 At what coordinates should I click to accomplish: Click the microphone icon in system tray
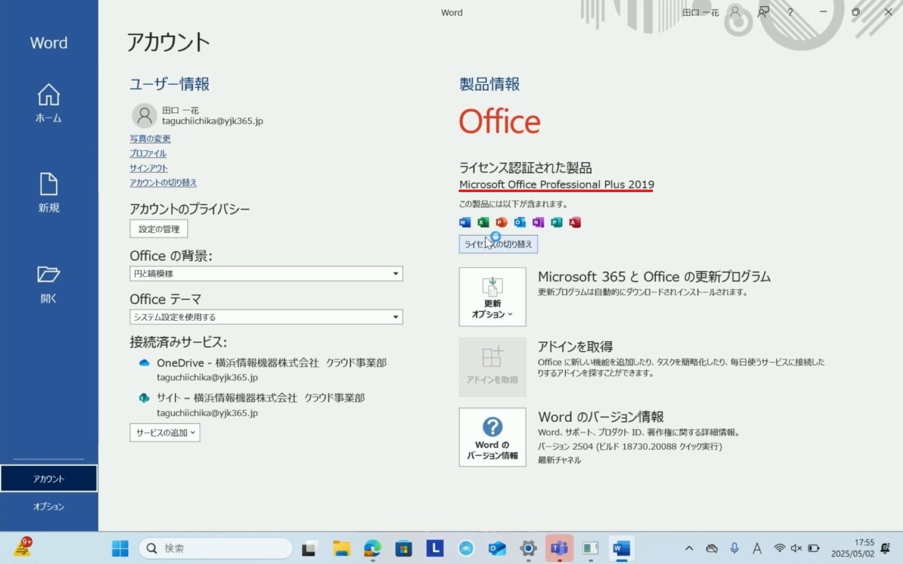click(x=734, y=548)
